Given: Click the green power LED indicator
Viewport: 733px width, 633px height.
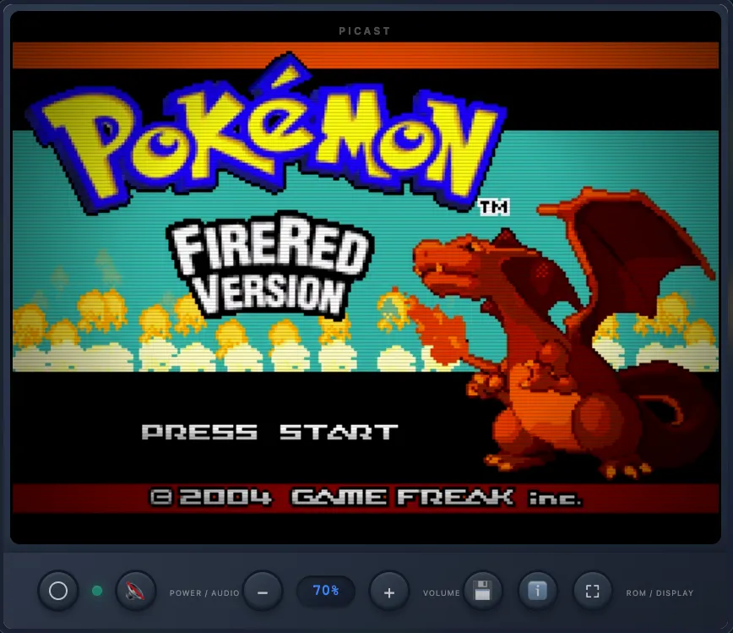Looking at the screenshot, I should [97, 592].
